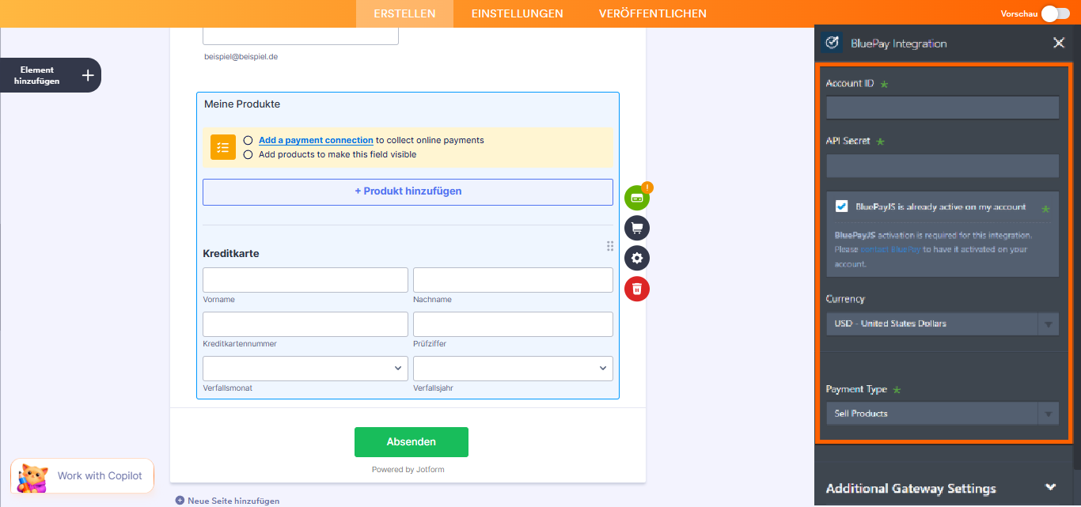Toggle the Vorschau preview switch
1081x507 pixels.
click(1055, 13)
